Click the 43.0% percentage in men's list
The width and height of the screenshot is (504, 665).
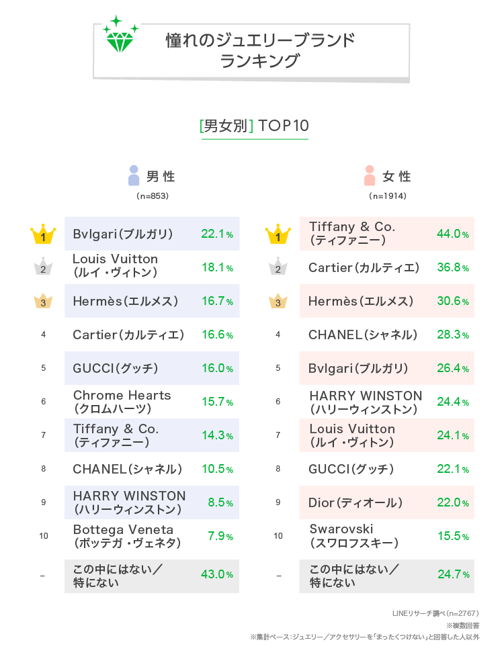coord(217,575)
